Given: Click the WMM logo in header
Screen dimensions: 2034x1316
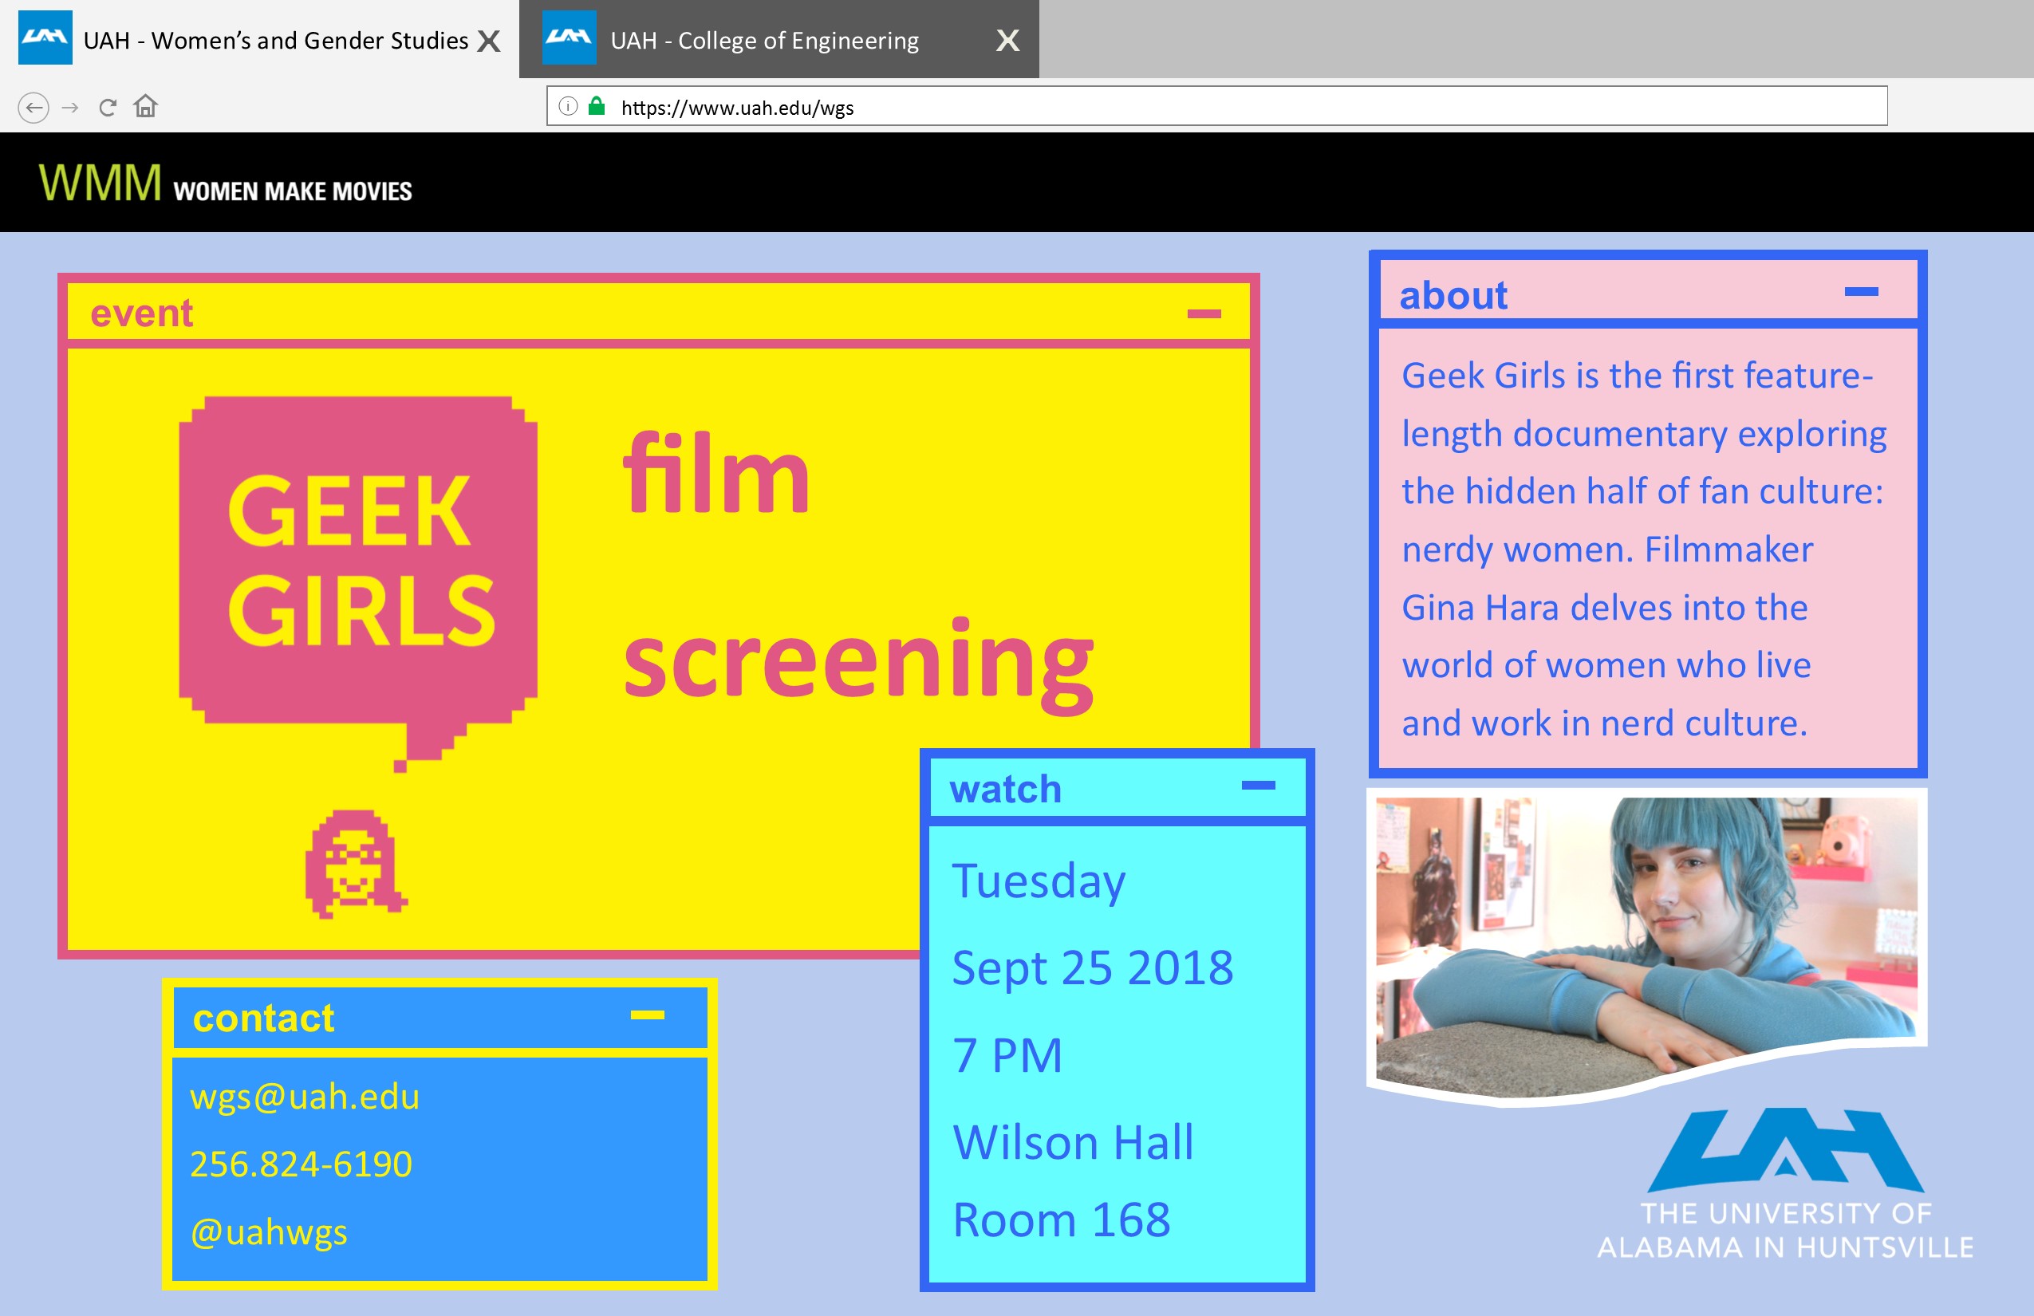Looking at the screenshot, I should point(100,183).
